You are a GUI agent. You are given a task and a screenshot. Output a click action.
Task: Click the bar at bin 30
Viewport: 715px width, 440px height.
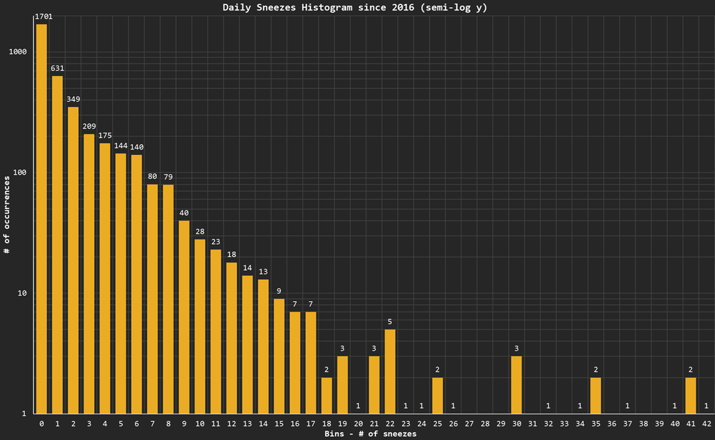(516, 384)
